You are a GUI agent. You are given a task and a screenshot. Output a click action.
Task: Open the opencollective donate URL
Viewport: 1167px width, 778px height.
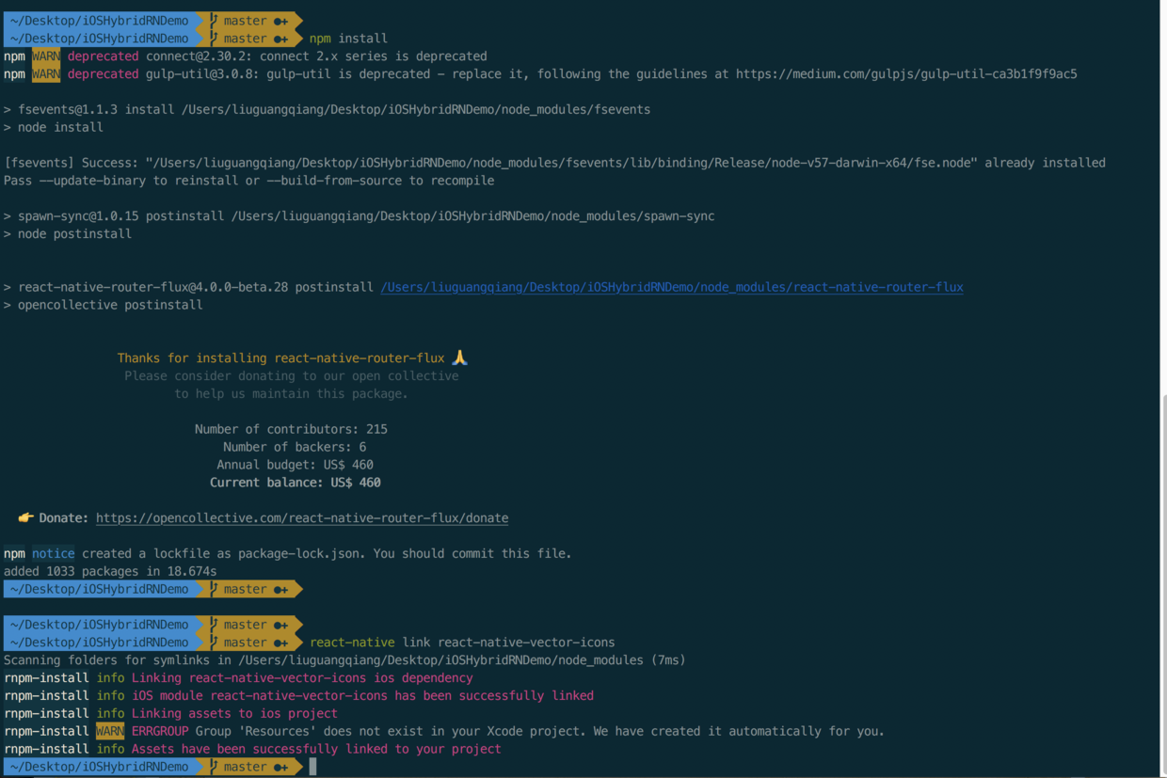302,518
